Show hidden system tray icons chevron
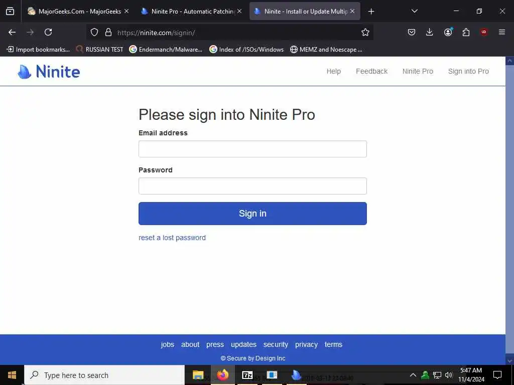This screenshot has height=385, width=514. 413,375
